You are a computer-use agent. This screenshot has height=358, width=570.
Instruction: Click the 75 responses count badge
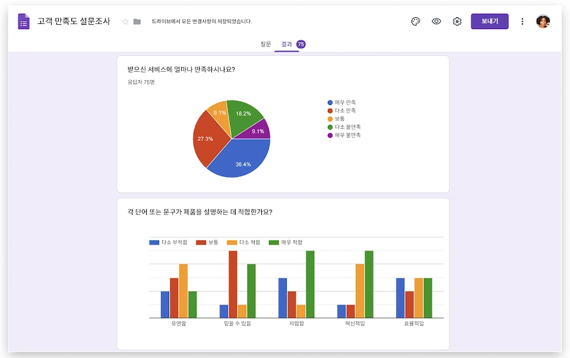pyautogui.click(x=301, y=45)
